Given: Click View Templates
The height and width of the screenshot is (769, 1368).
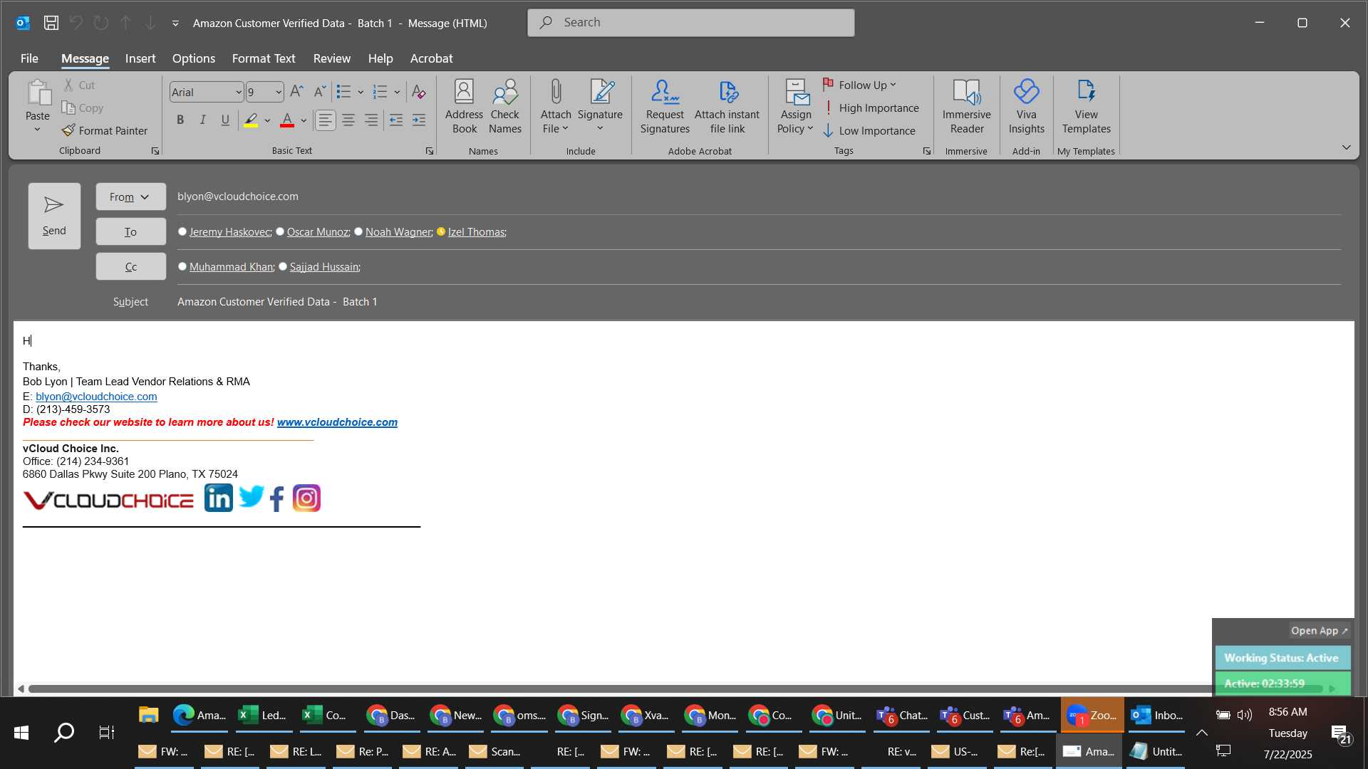Looking at the screenshot, I should (1086, 107).
